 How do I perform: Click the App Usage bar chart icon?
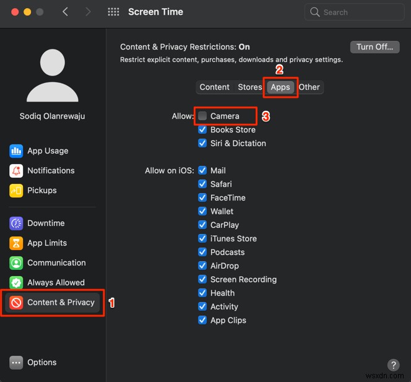click(16, 151)
